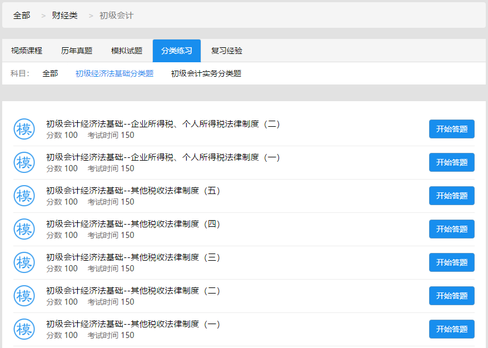Screen dimensions: 488x348
Task: Navigate to 财经类 in breadcrumb
Action: click(65, 16)
